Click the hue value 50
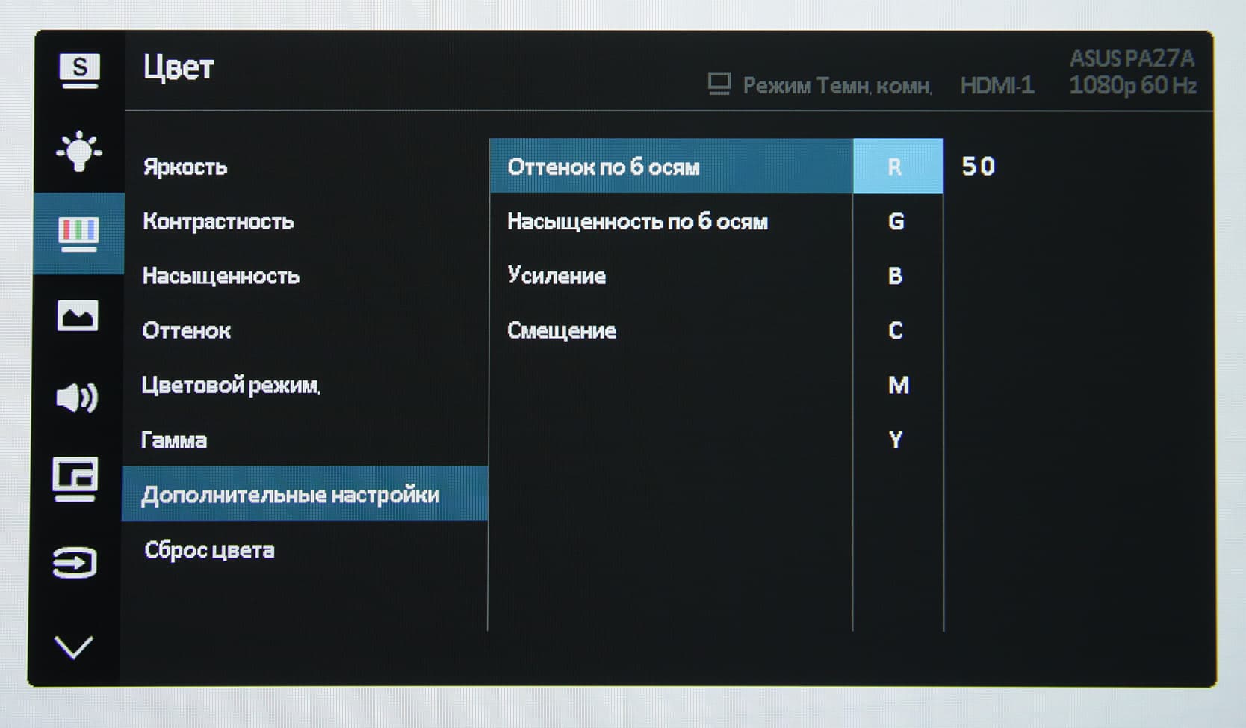The image size is (1246, 728). coord(978,166)
